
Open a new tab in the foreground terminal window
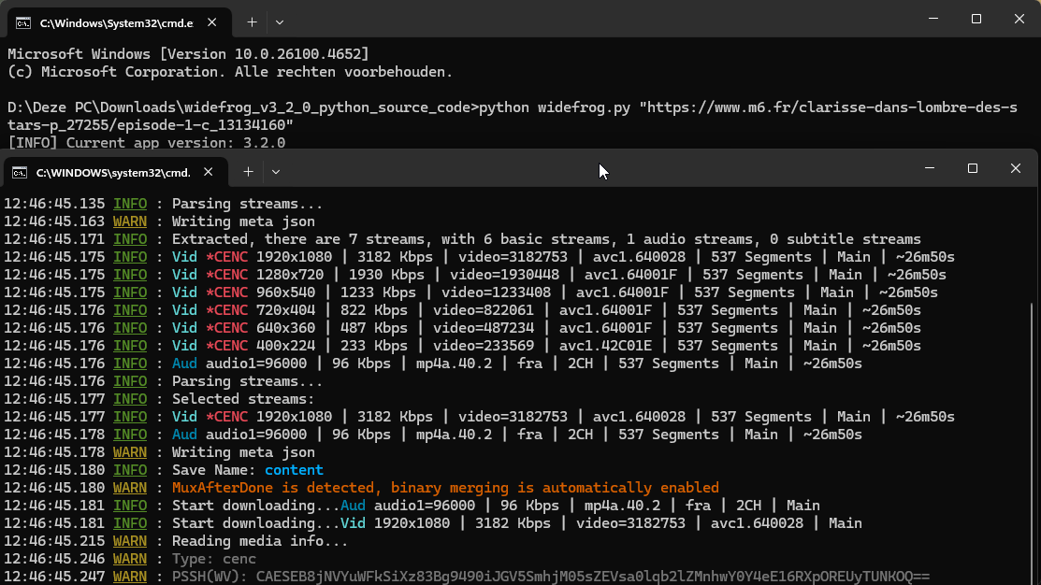(248, 172)
